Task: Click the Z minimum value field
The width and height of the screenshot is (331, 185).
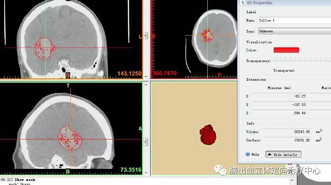Action: pyautogui.click(x=280, y=113)
